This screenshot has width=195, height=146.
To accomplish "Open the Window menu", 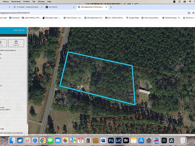I will (x=41, y=2).
